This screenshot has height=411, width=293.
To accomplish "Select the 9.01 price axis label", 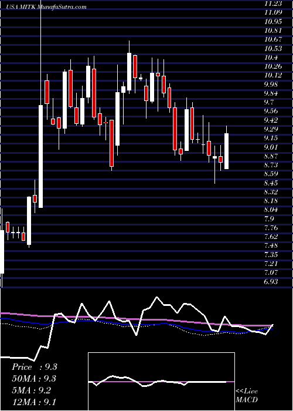I will click(271, 147).
